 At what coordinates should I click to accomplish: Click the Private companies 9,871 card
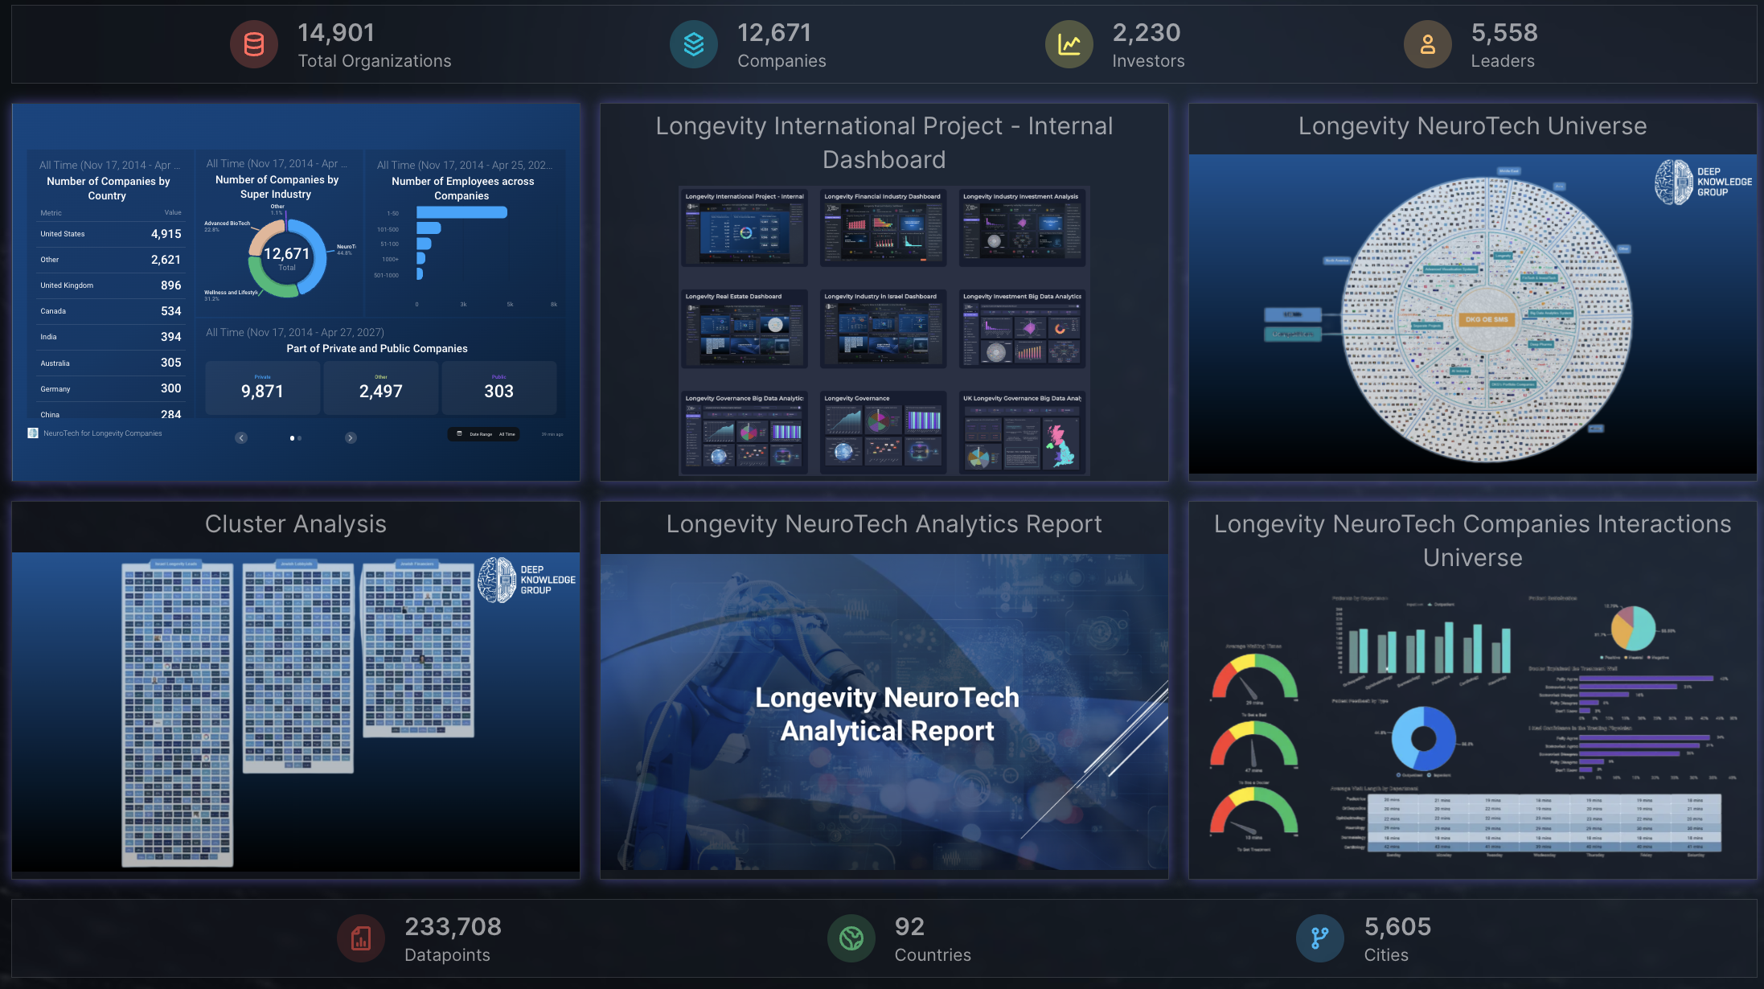click(262, 388)
